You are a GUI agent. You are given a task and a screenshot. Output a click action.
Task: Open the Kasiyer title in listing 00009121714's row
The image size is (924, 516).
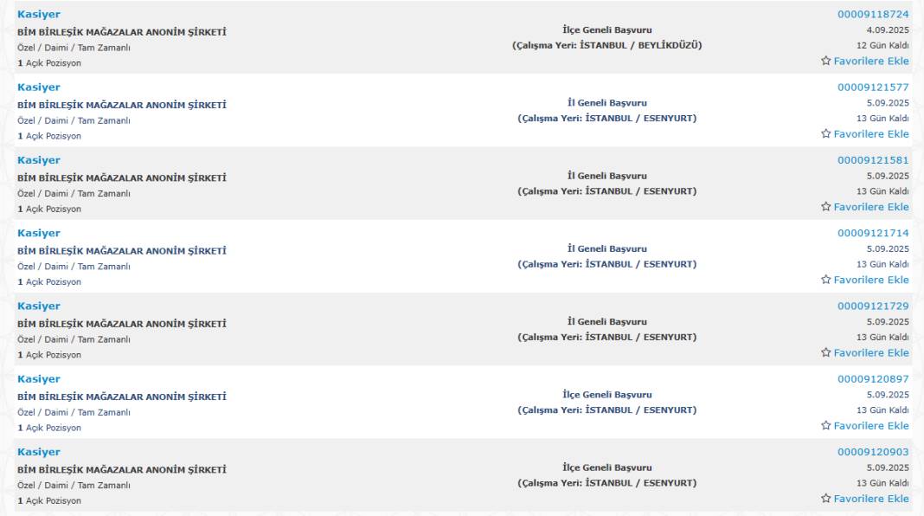coord(39,233)
